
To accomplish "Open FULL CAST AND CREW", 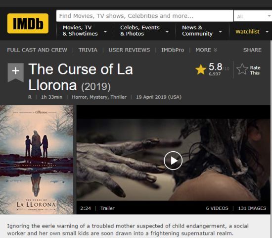I will click(x=37, y=50).
